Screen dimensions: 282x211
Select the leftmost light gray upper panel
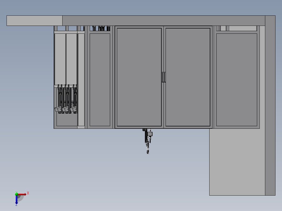pyautogui.click(x=60, y=59)
